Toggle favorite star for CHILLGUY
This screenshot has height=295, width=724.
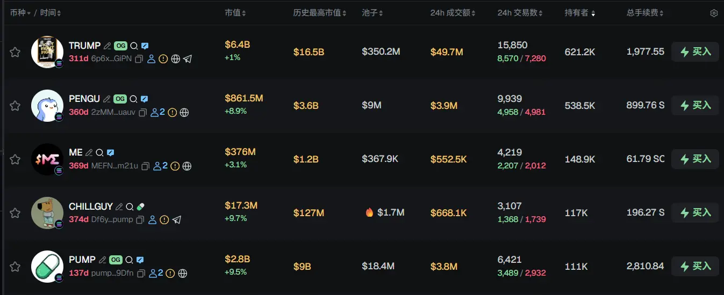15,213
